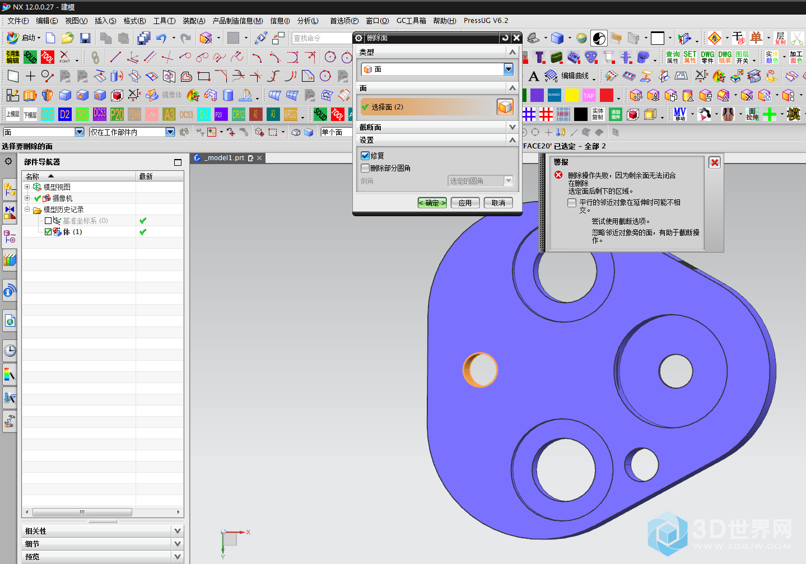The height and width of the screenshot is (564, 806).
Task: Open the 分析(L) menu
Action: coord(308,21)
